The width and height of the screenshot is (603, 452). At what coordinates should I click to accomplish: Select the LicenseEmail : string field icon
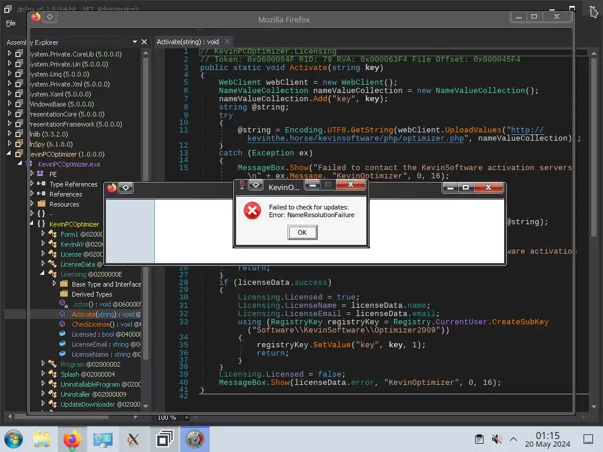pos(62,344)
